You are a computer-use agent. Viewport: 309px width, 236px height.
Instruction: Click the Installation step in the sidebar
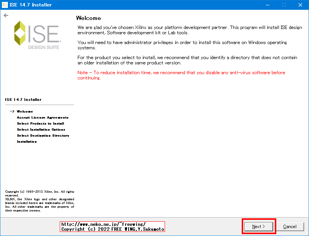[26, 141]
